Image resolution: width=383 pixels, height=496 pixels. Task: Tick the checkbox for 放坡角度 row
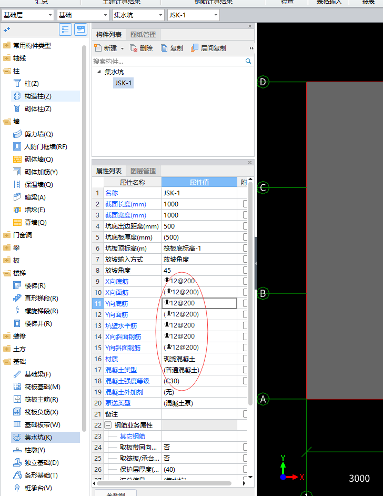click(x=245, y=271)
